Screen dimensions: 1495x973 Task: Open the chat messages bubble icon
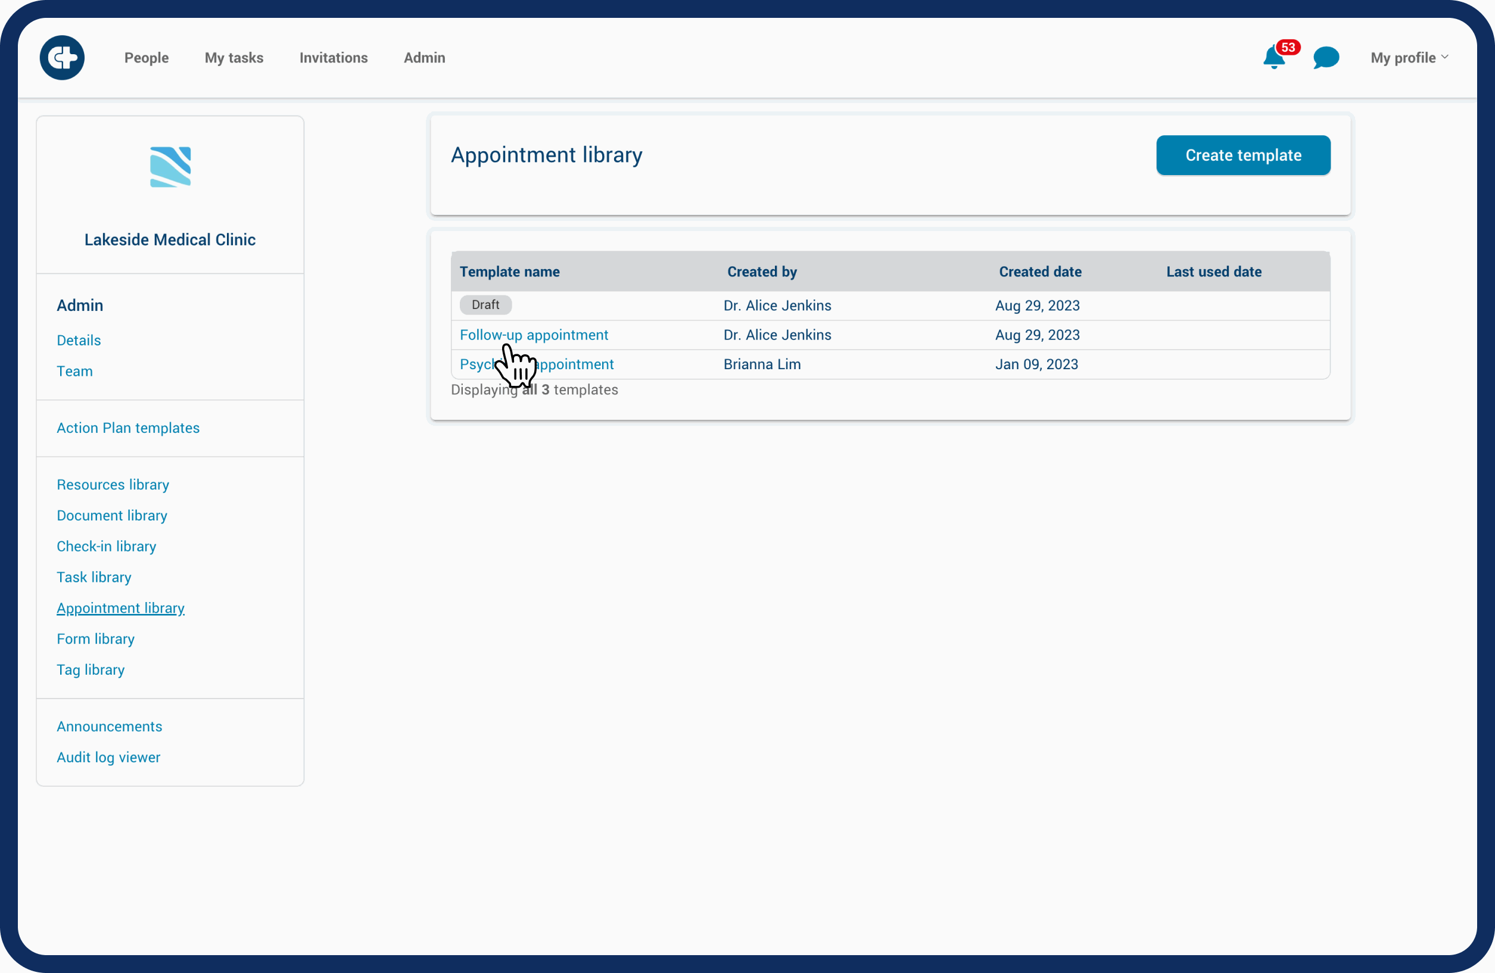(x=1325, y=58)
